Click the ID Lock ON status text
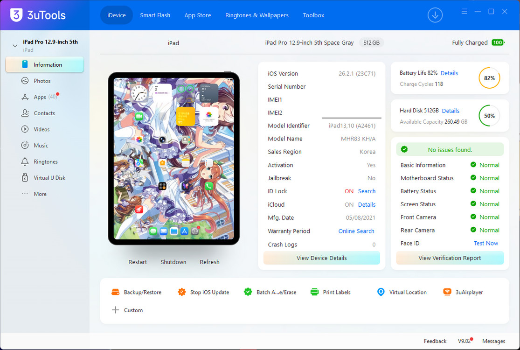Image resolution: width=520 pixels, height=350 pixels. (349, 191)
